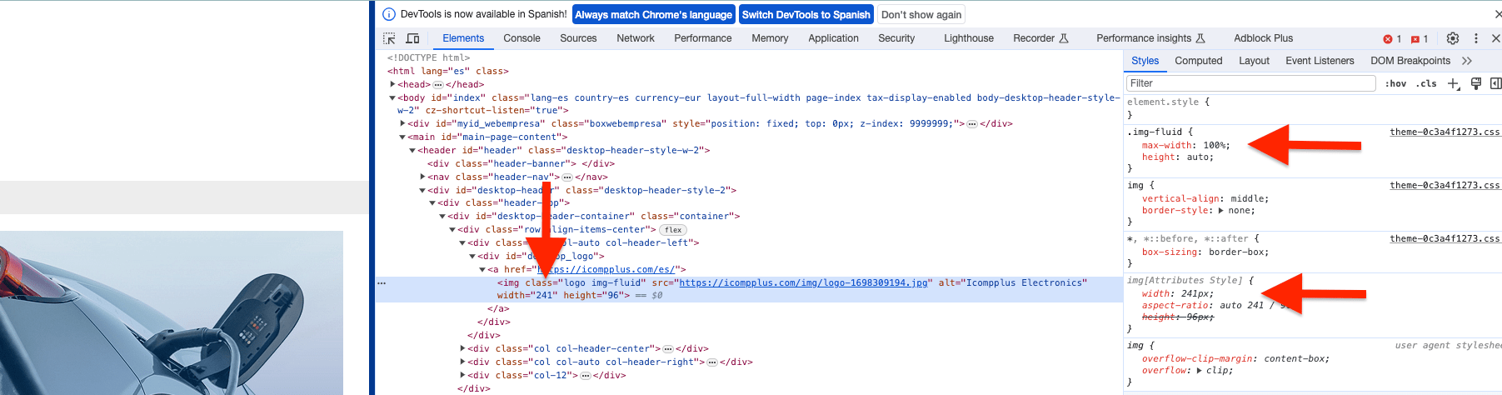Expand the div col-header-right node
1502x395 pixels.
tap(462, 362)
